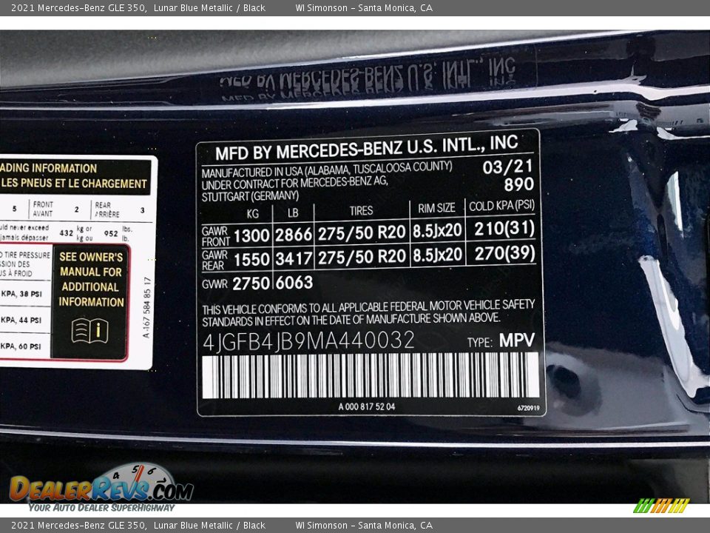Click the front rim size 8.5Jx20
Image resolution: width=710 pixels, height=533 pixels.
436,231
